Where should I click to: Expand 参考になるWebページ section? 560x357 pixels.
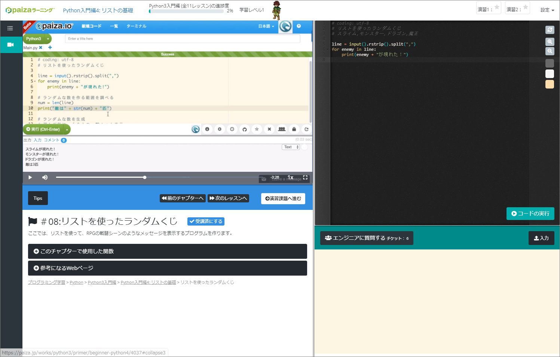coord(167,268)
